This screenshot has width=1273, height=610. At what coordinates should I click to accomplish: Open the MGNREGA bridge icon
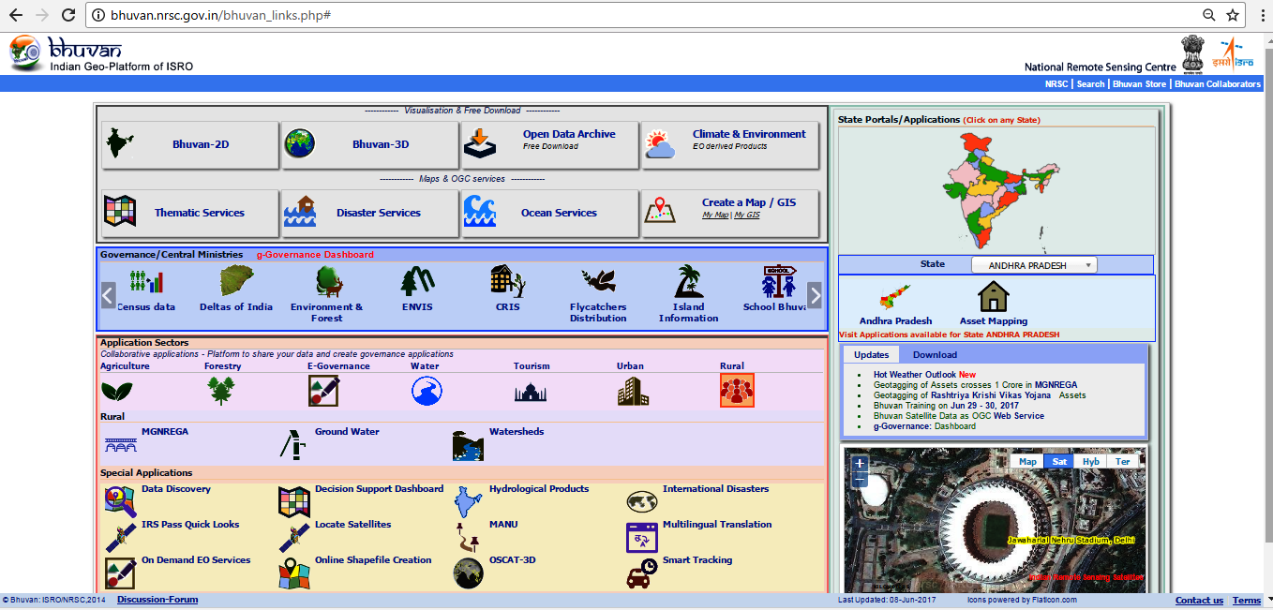click(120, 444)
